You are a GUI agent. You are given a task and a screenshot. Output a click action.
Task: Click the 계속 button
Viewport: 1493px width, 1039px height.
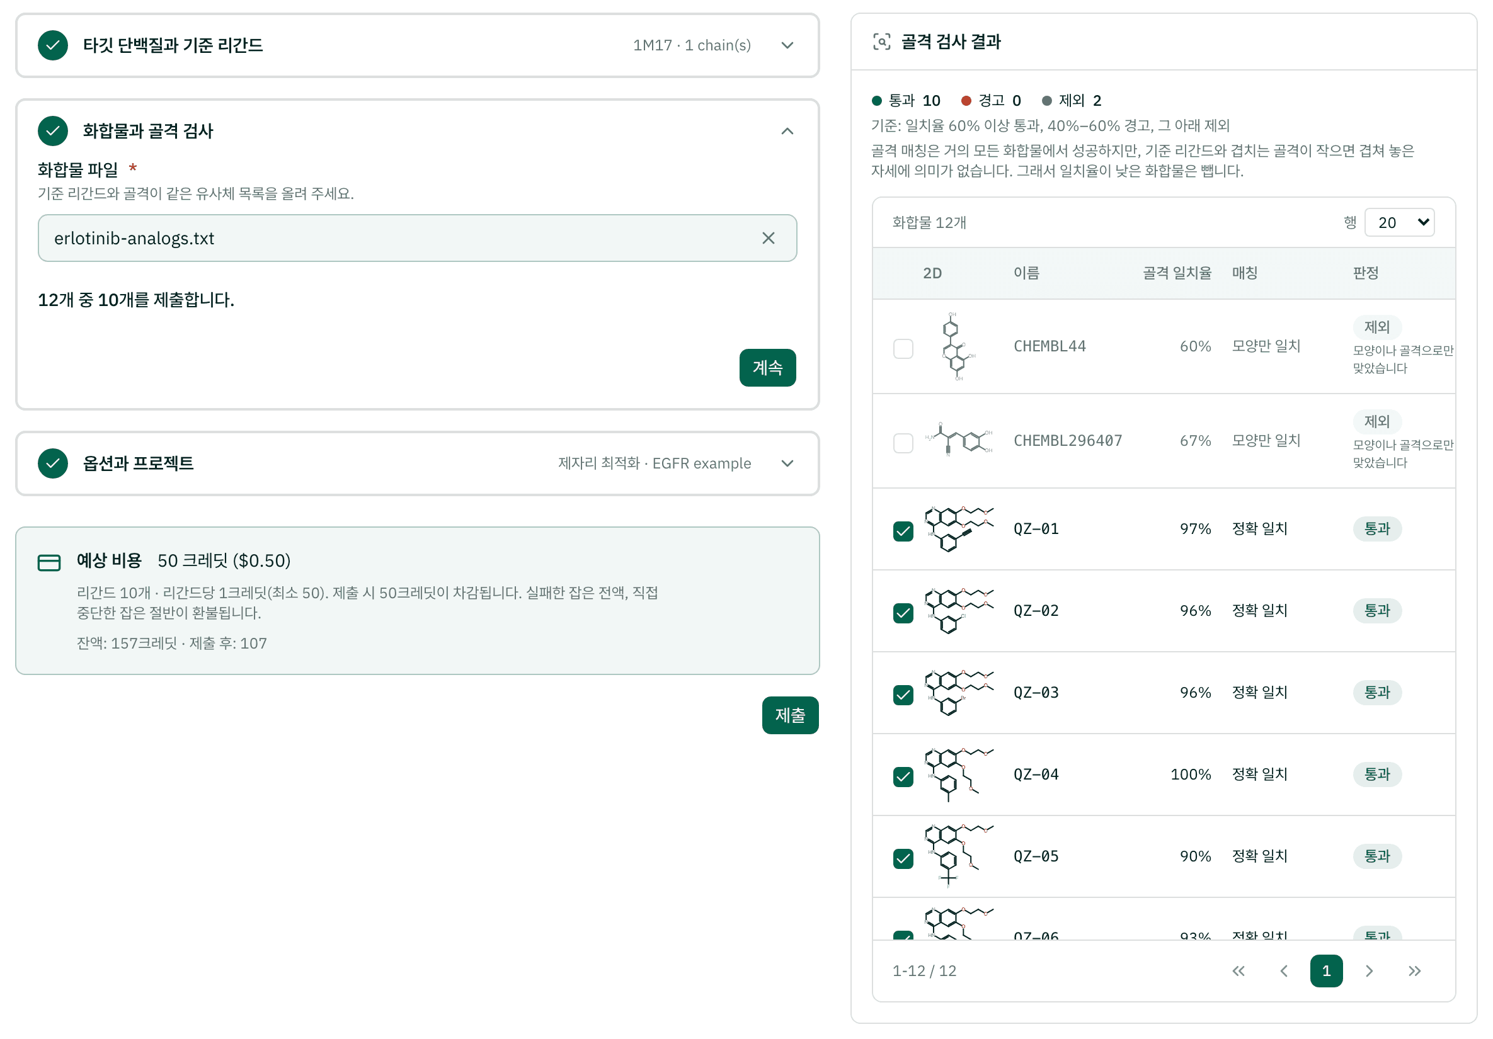click(767, 367)
